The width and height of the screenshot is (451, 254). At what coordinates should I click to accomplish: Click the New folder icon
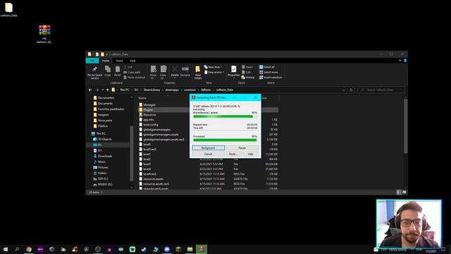coord(198,72)
